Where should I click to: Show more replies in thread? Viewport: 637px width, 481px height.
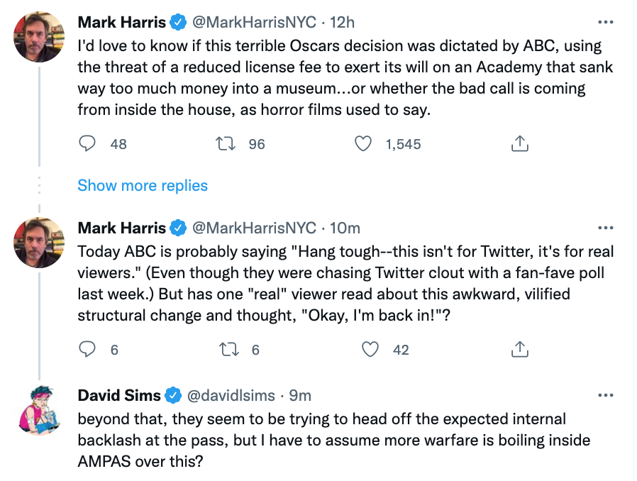(x=143, y=186)
